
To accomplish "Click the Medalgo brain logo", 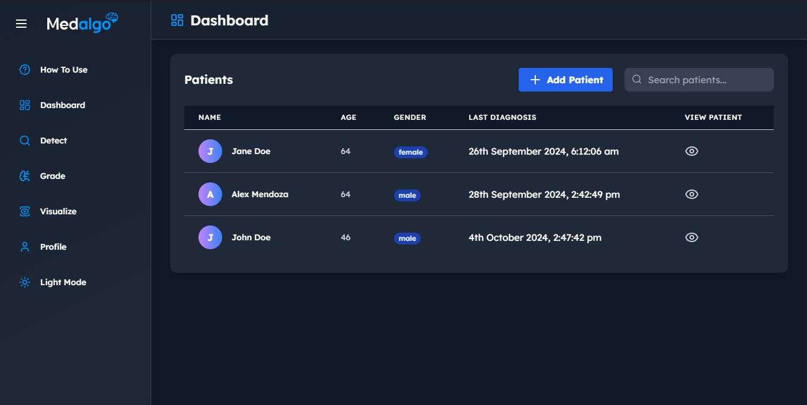I will tap(112, 19).
